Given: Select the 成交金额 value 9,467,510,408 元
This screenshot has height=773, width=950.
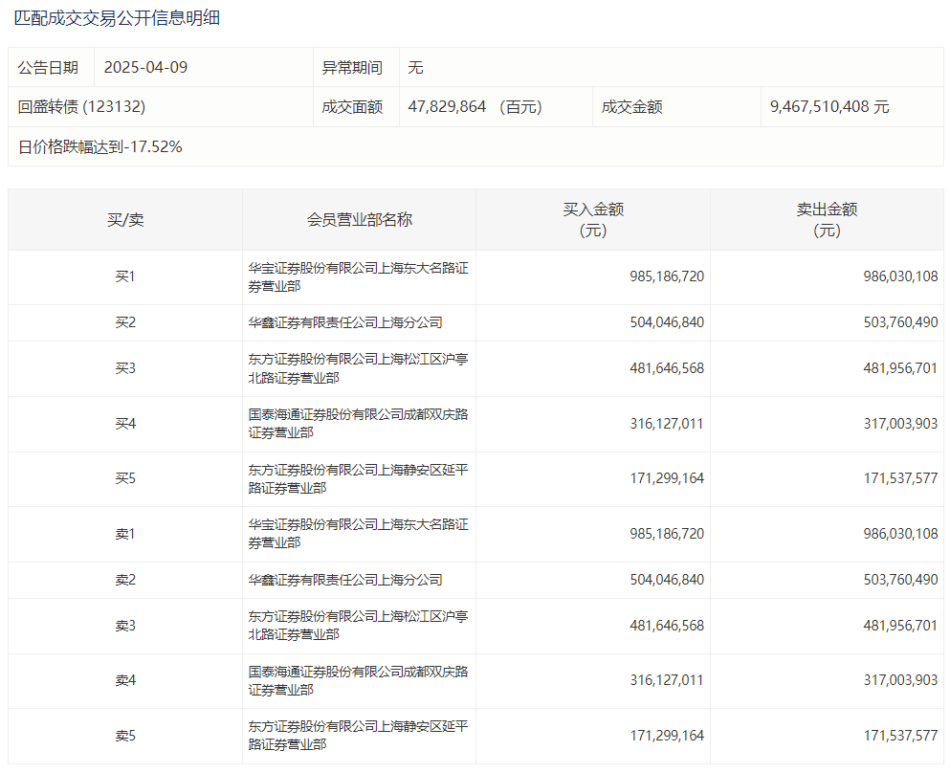Looking at the screenshot, I should point(828,107).
